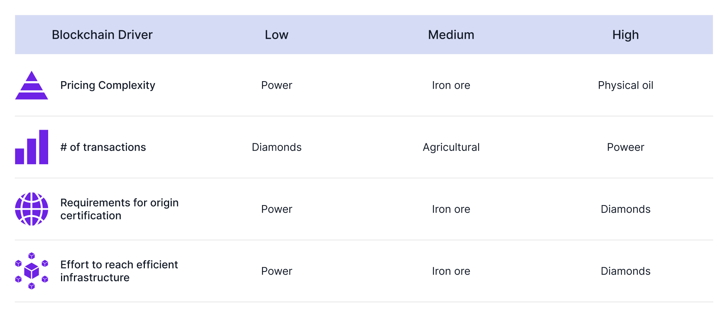Click the purple pyramid Pricing Complexity icon

(31, 85)
